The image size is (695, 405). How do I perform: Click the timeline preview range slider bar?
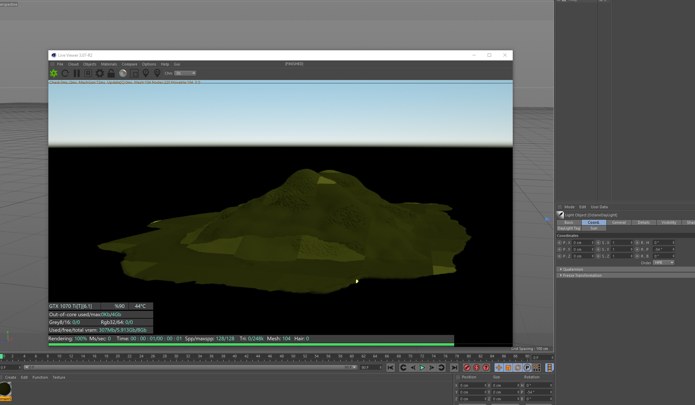coord(190,367)
